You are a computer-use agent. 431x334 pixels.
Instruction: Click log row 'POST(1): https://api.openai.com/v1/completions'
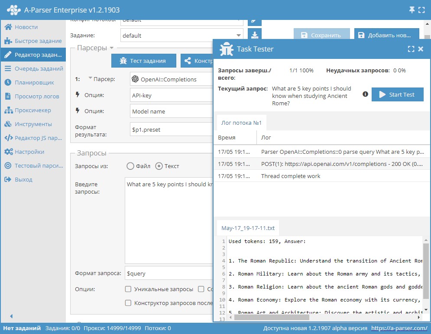(x=322, y=164)
